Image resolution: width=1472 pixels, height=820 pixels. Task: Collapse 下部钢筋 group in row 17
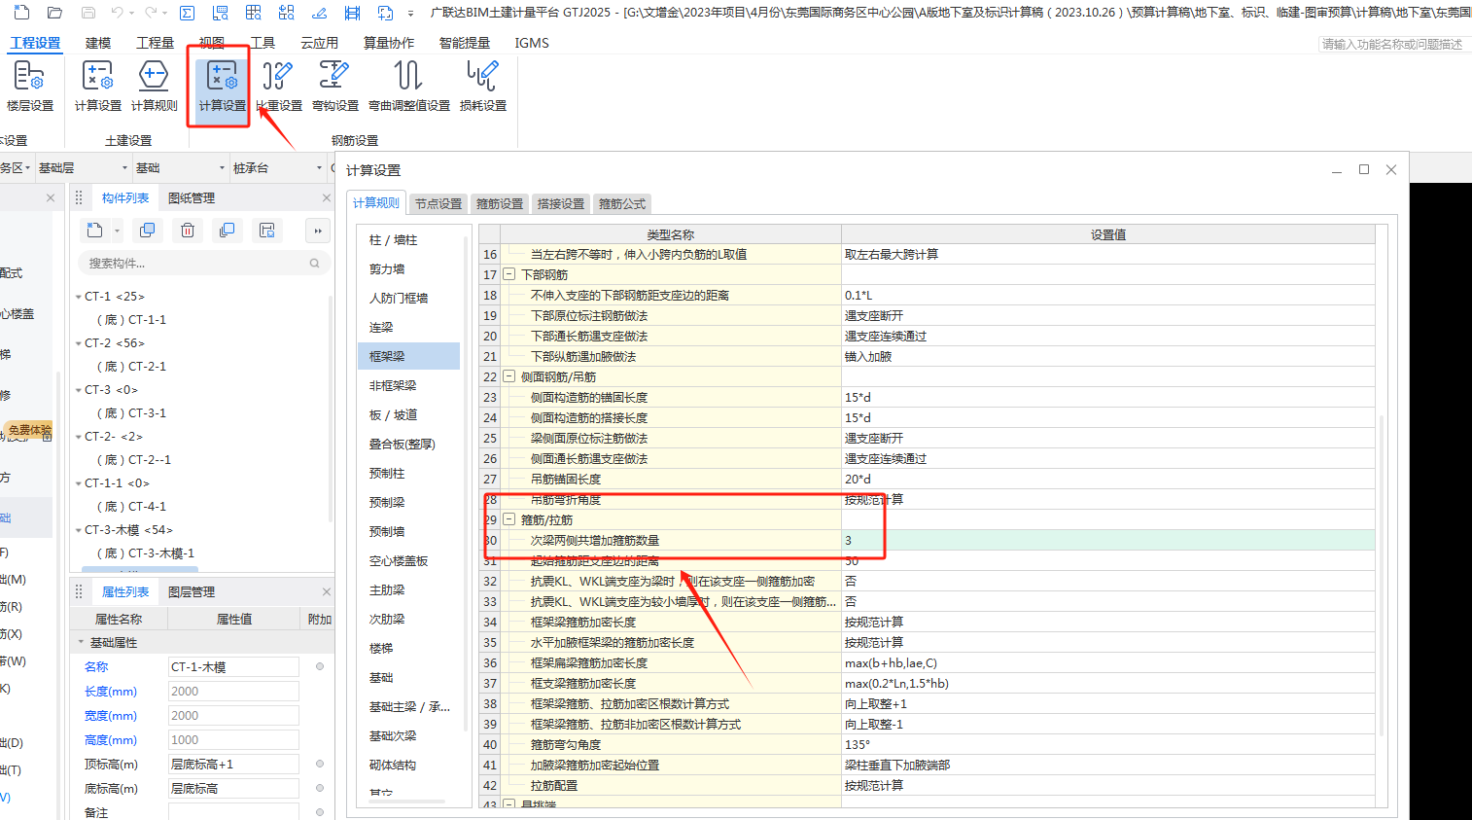coord(508,274)
